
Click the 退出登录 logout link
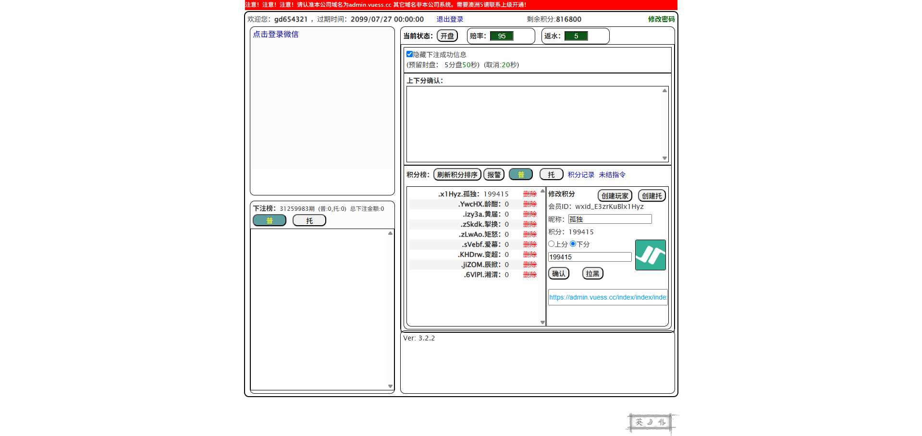(x=450, y=19)
